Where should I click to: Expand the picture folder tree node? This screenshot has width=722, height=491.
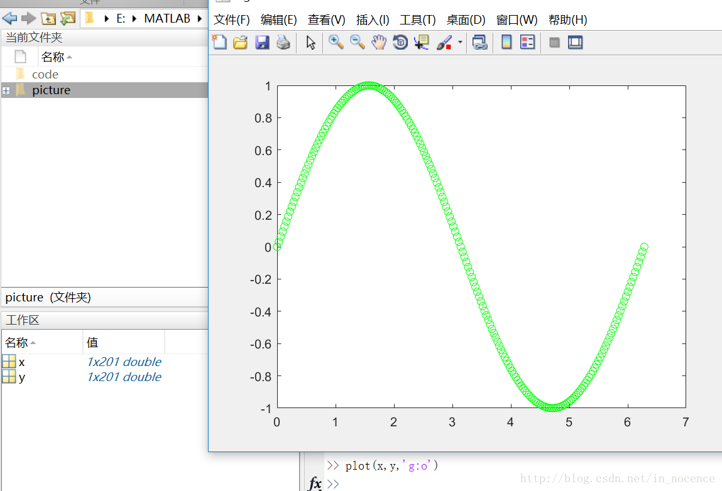pyautogui.click(x=6, y=90)
